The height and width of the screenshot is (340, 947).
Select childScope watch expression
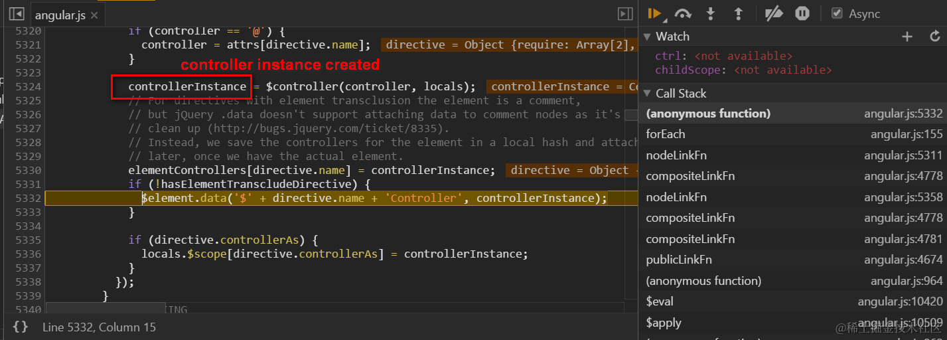click(x=743, y=70)
